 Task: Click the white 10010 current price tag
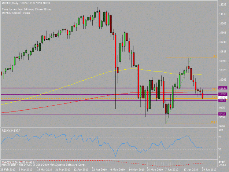click(x=222, y=98)
